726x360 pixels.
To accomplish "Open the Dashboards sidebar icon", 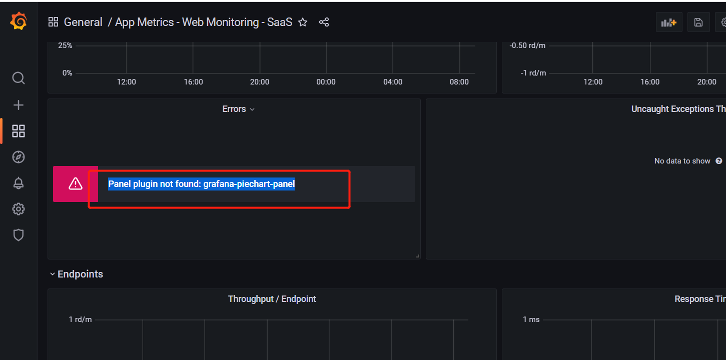I will point(18,130).
